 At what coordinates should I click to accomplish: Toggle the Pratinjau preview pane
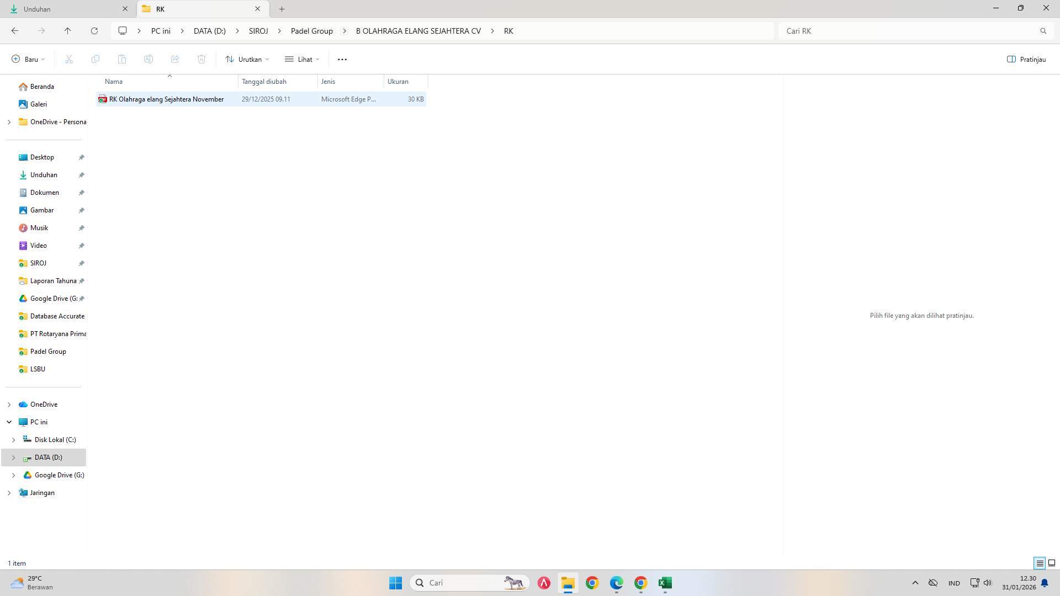1026,59
